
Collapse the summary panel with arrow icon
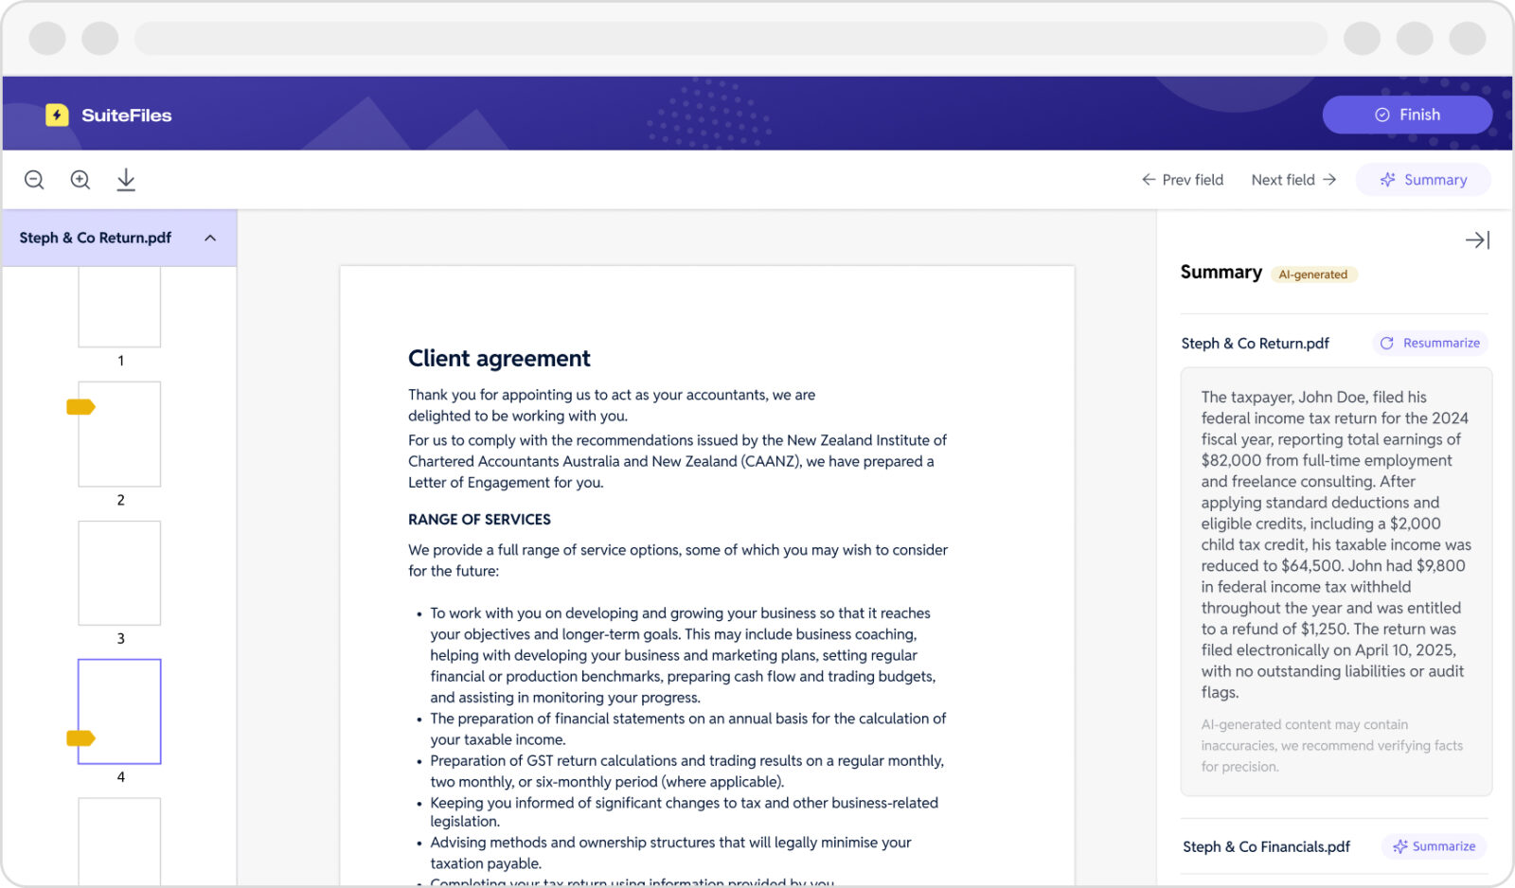pos(1476,240)
